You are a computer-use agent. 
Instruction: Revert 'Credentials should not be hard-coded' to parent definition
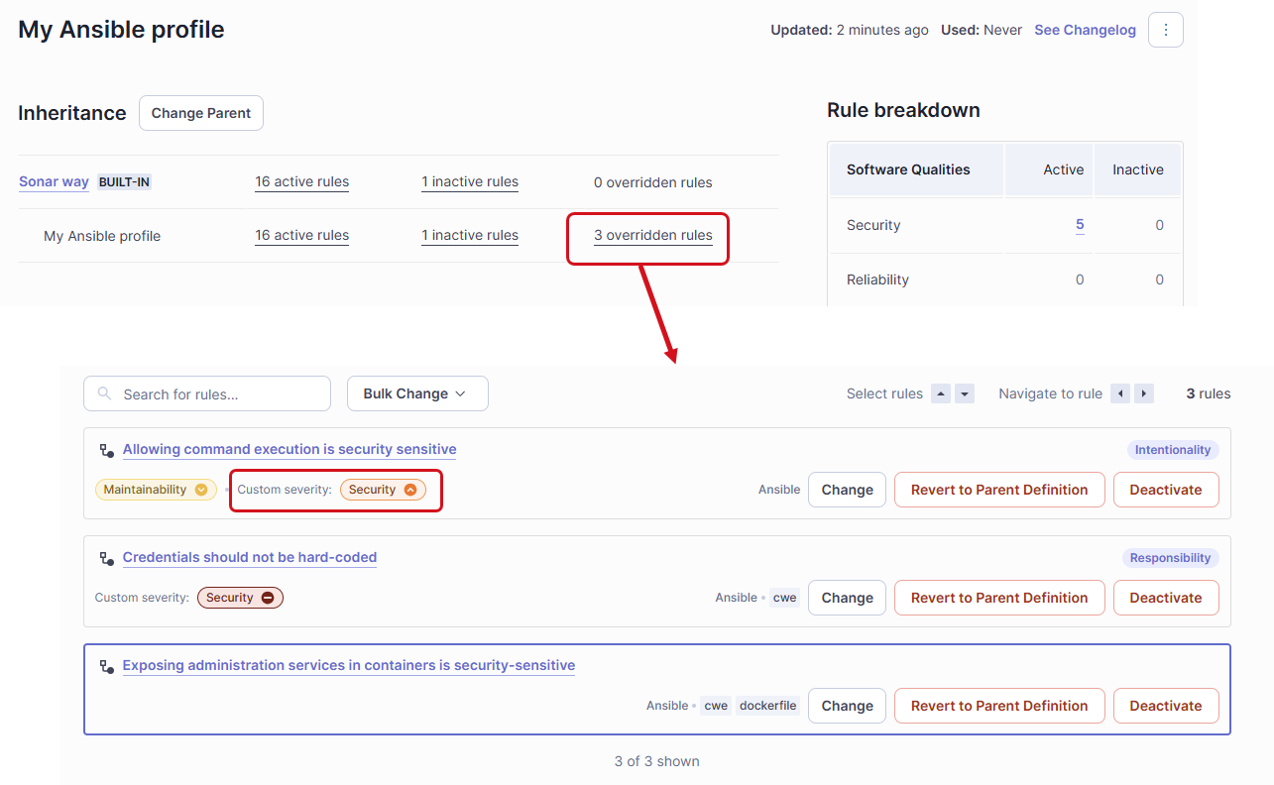[x=998, y=598]
